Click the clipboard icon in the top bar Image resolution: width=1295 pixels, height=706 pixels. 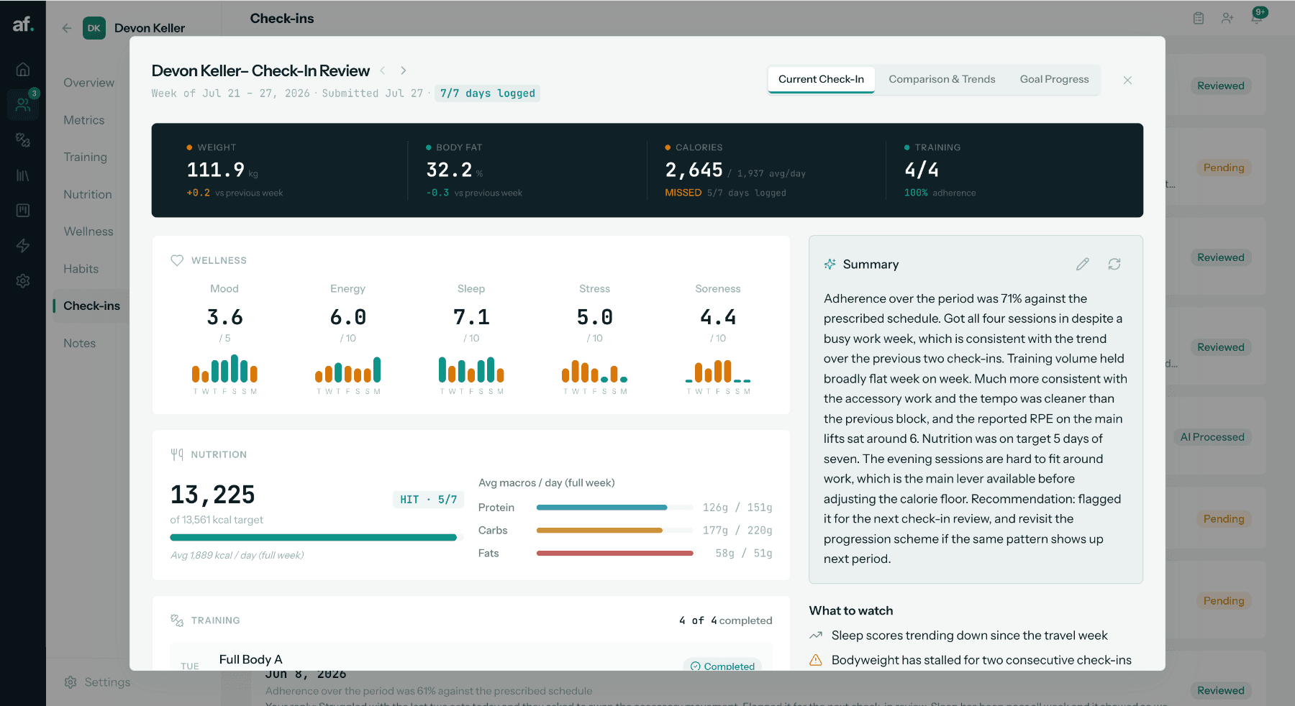coord(1199,18)
